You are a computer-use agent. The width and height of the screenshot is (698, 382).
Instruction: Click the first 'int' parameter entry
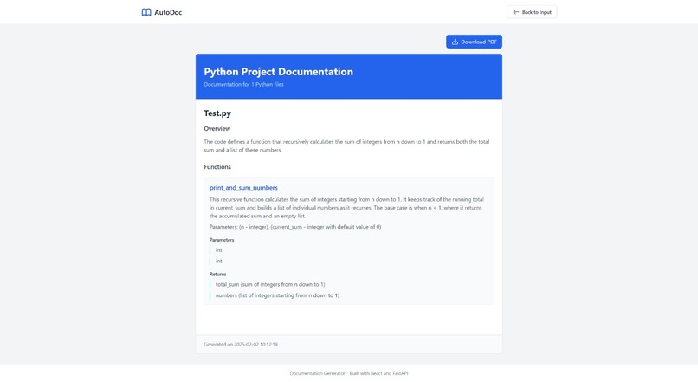[218, 250]
